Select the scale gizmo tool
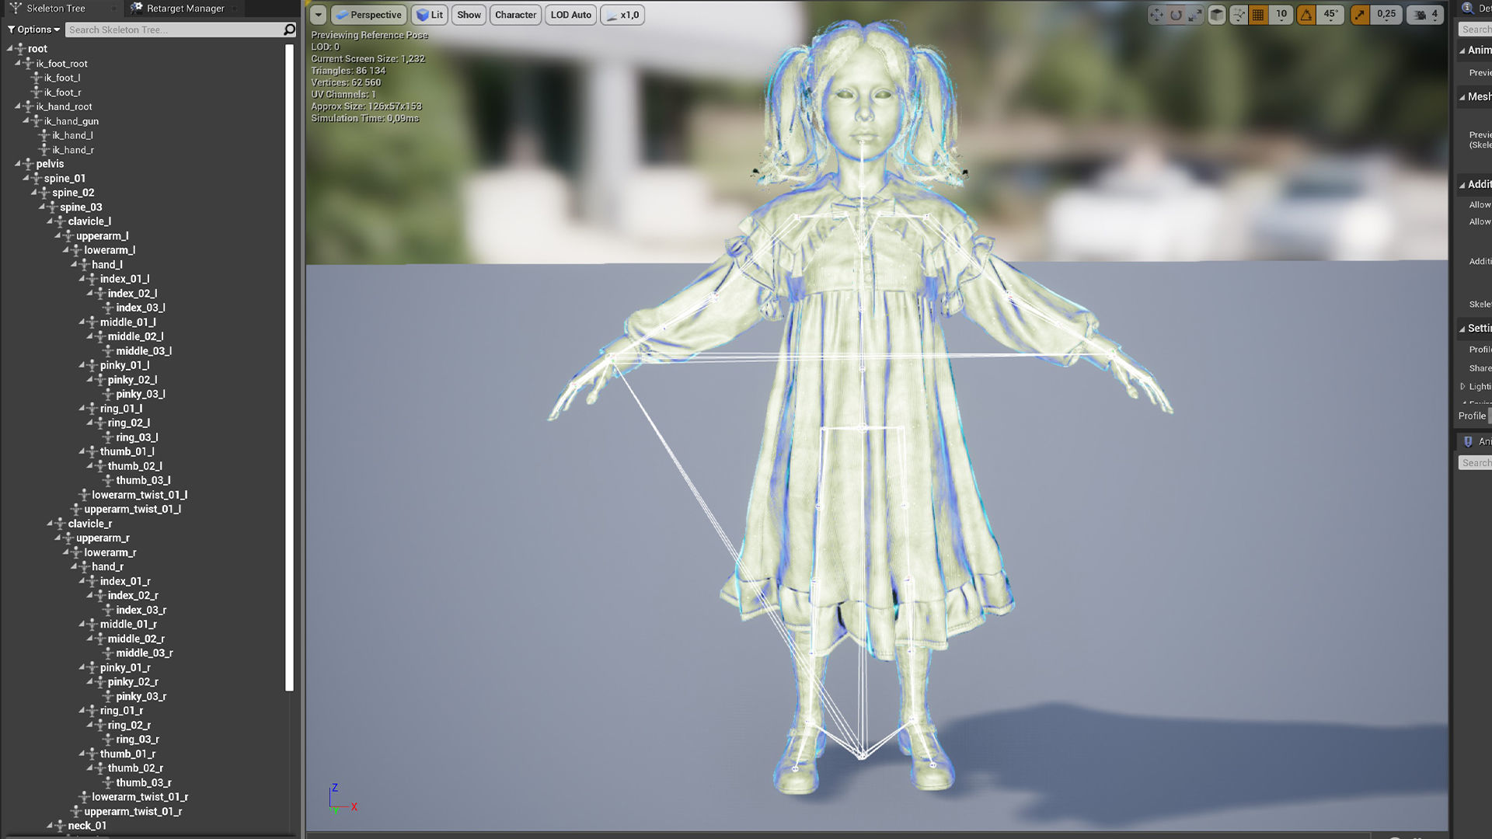 (x=1194, y=15)
